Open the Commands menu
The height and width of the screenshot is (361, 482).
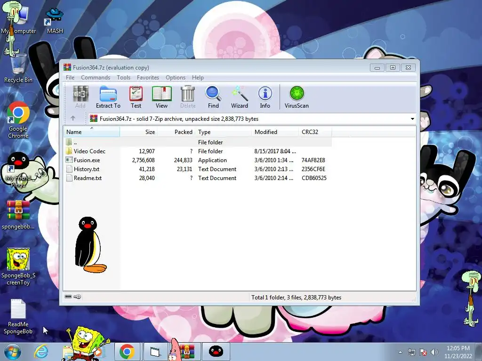[x=95, y=78]
